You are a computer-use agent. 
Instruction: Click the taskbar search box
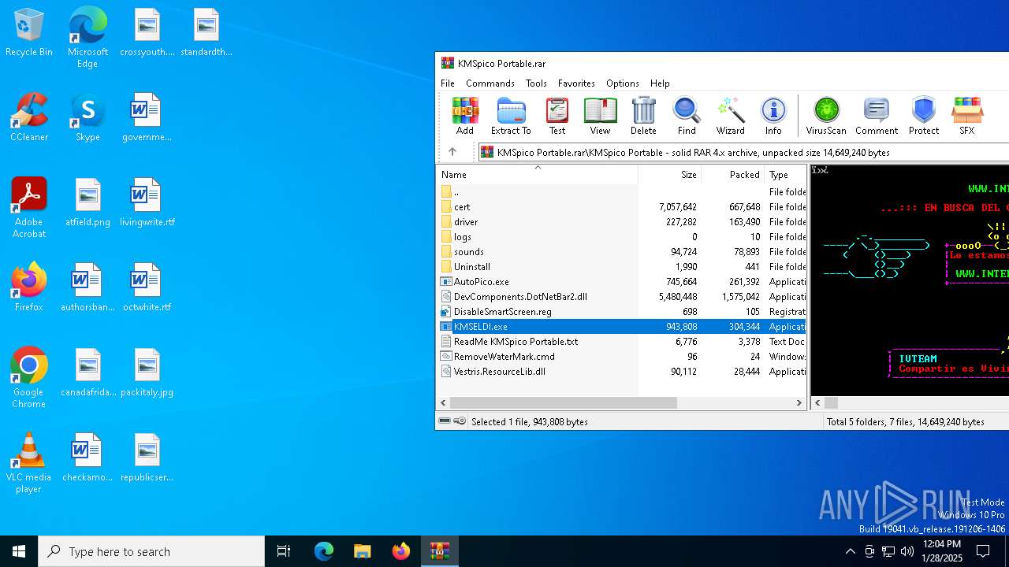pyautogui.click(x=151, y=551)
